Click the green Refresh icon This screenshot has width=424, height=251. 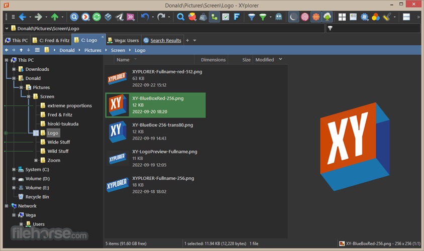coord(96,17)
